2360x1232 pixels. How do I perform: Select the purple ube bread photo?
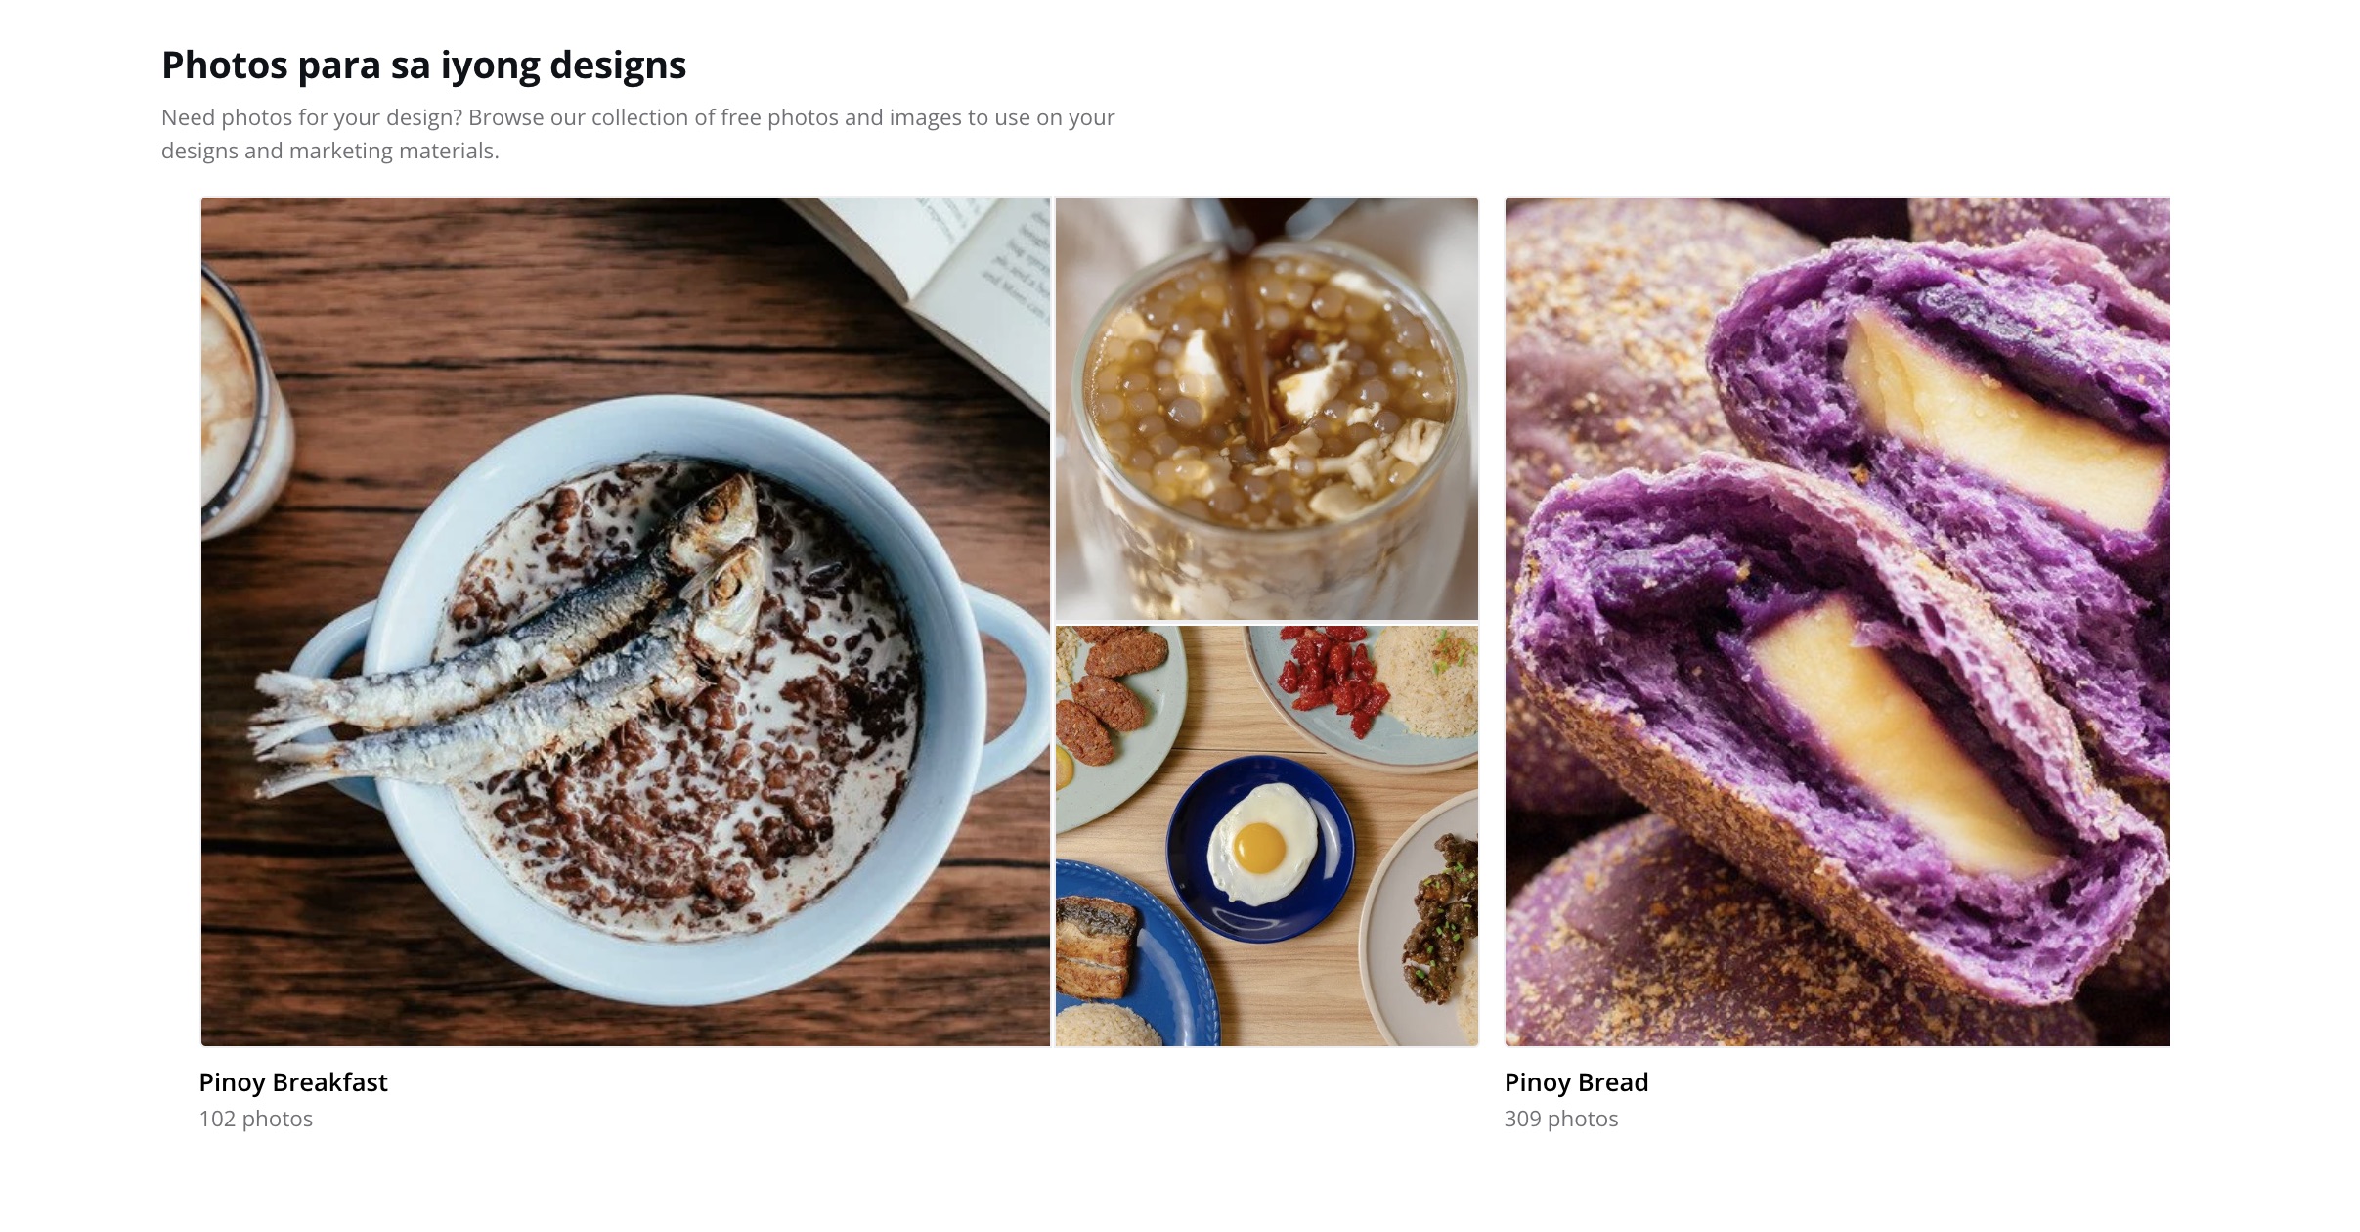pyautogui.click(x=1837, y=622)
